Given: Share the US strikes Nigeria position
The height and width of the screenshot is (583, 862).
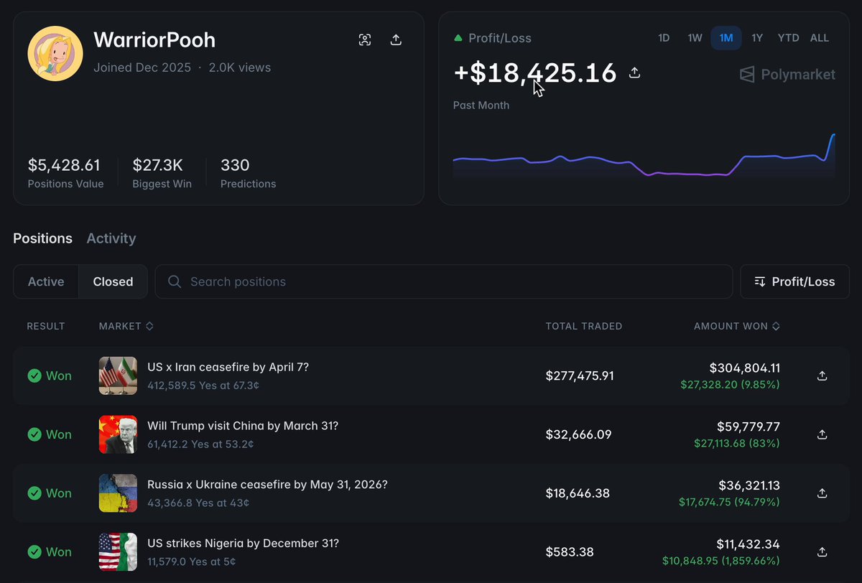Looking at the screenshot, I should tap(822, 552).
